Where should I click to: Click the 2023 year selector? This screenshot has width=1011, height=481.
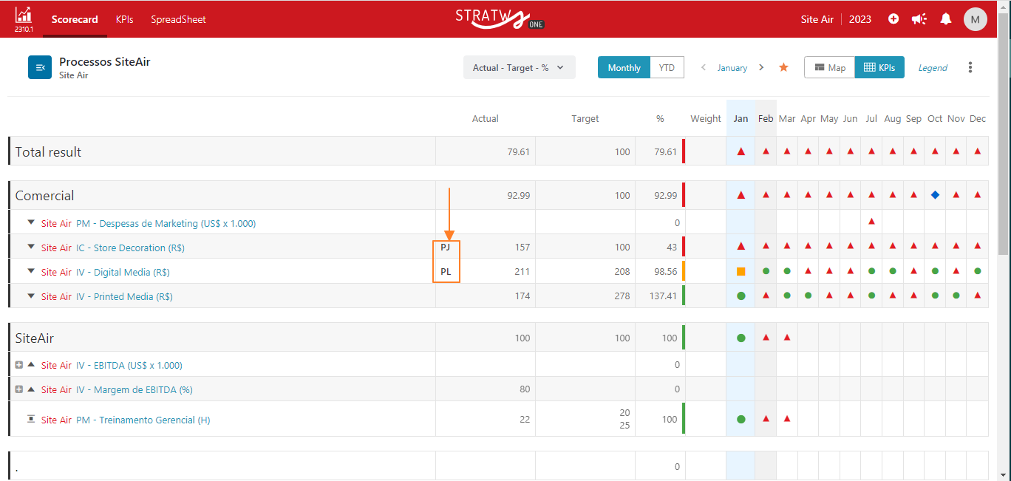click(x=859, y=19)
